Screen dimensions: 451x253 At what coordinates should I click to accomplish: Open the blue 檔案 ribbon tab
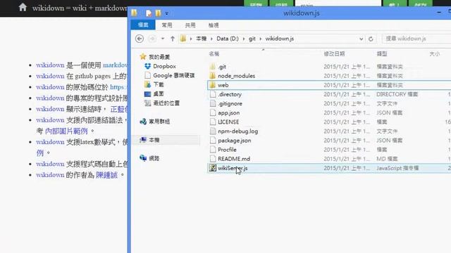[143, 25]
